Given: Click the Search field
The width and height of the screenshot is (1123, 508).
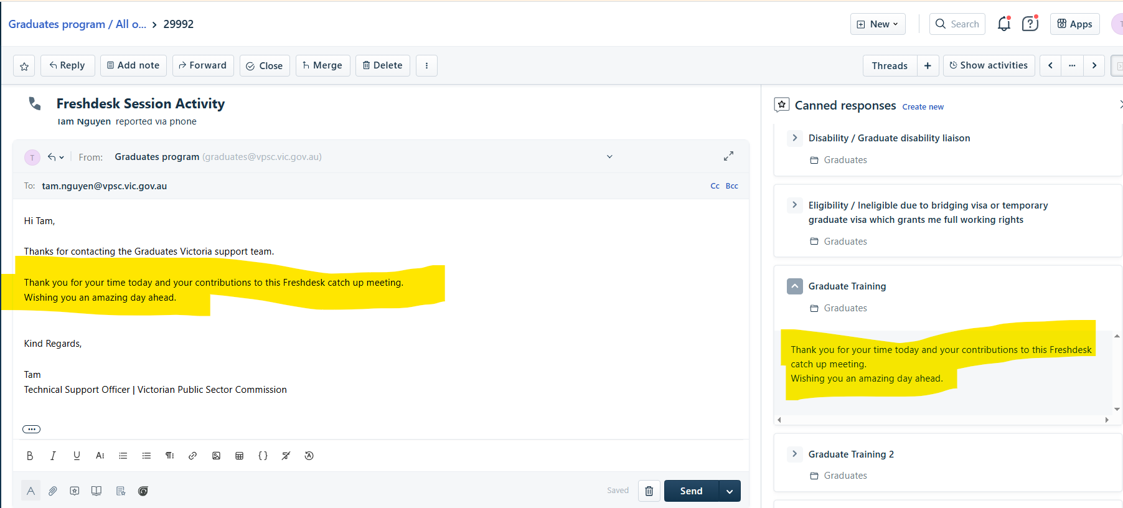Looking at the screenshot, I should [x=957, y=24].
